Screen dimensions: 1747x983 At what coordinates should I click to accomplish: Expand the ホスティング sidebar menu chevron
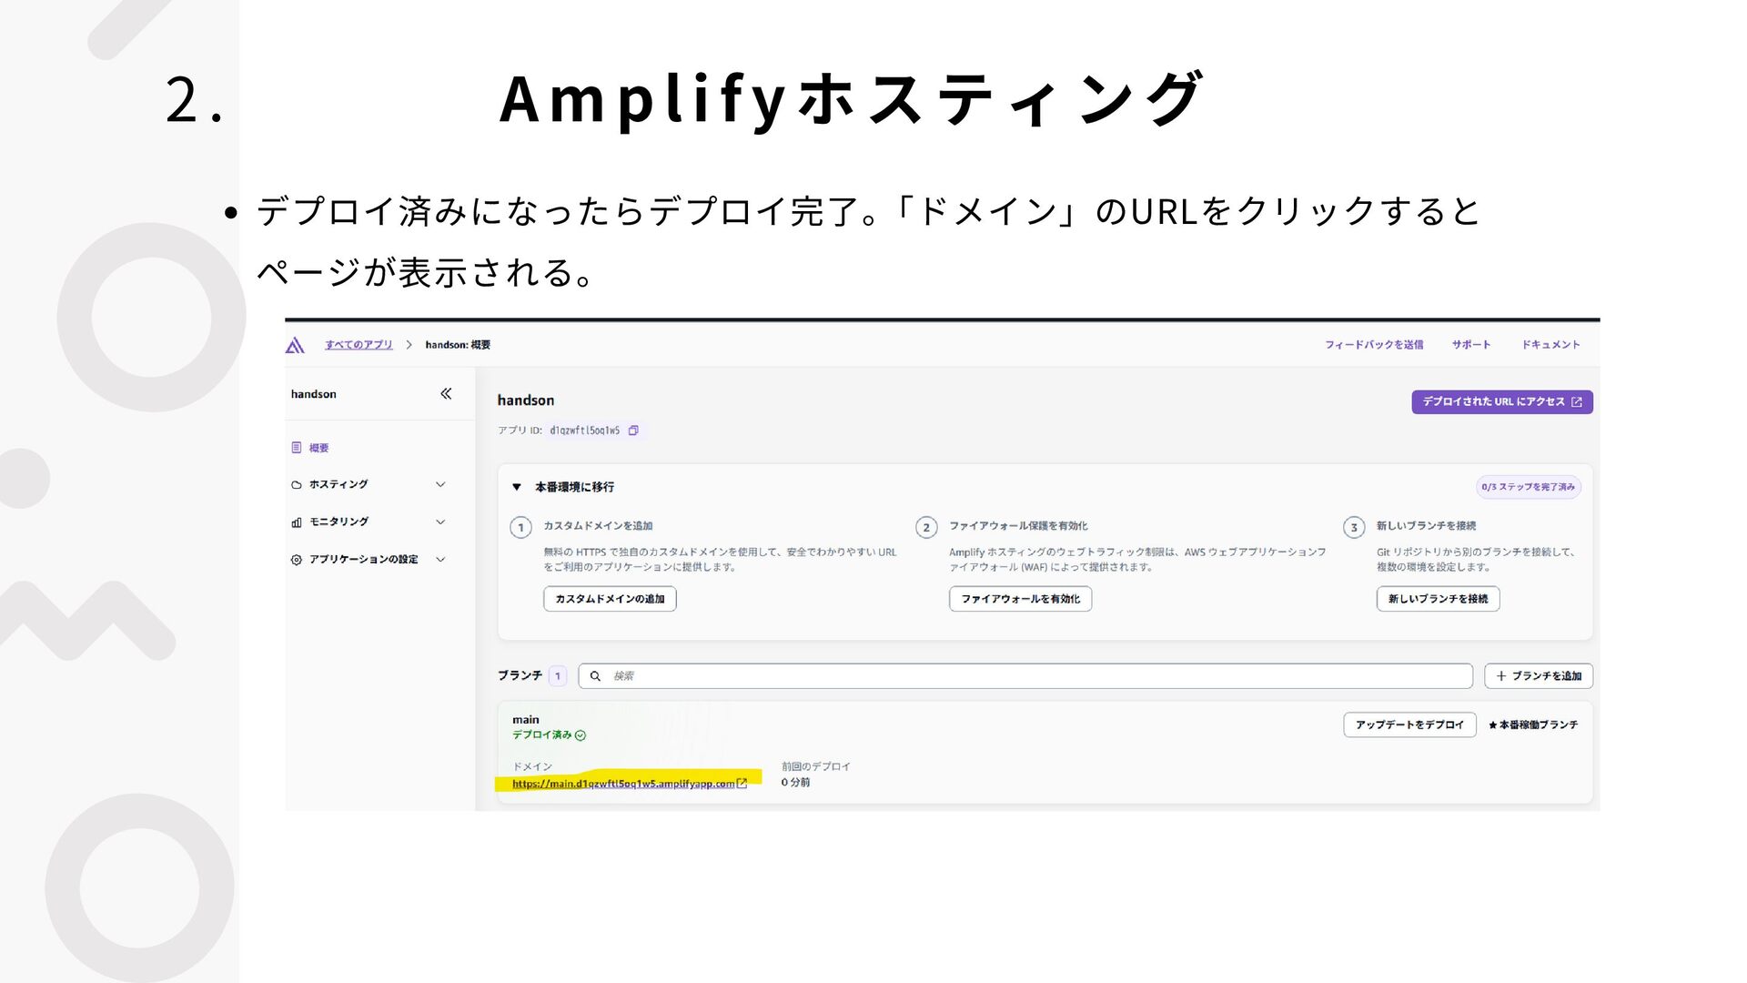point(440,485)
